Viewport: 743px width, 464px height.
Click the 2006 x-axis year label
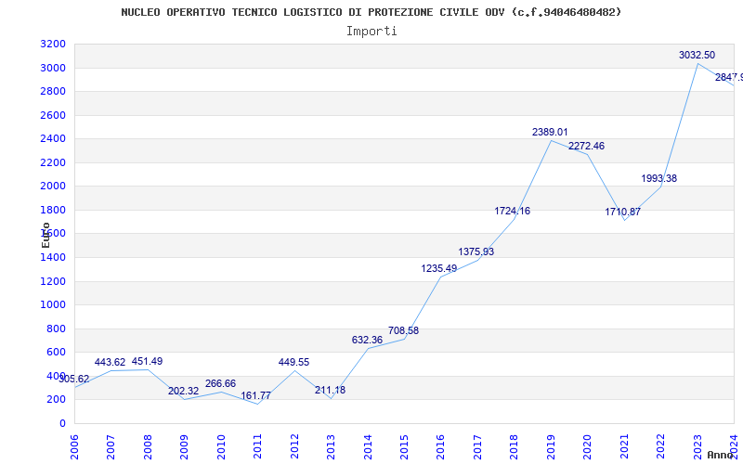(74, 447)
